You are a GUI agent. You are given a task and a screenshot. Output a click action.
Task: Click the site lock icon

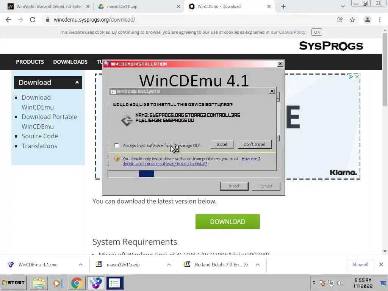[x=48, y=20]
